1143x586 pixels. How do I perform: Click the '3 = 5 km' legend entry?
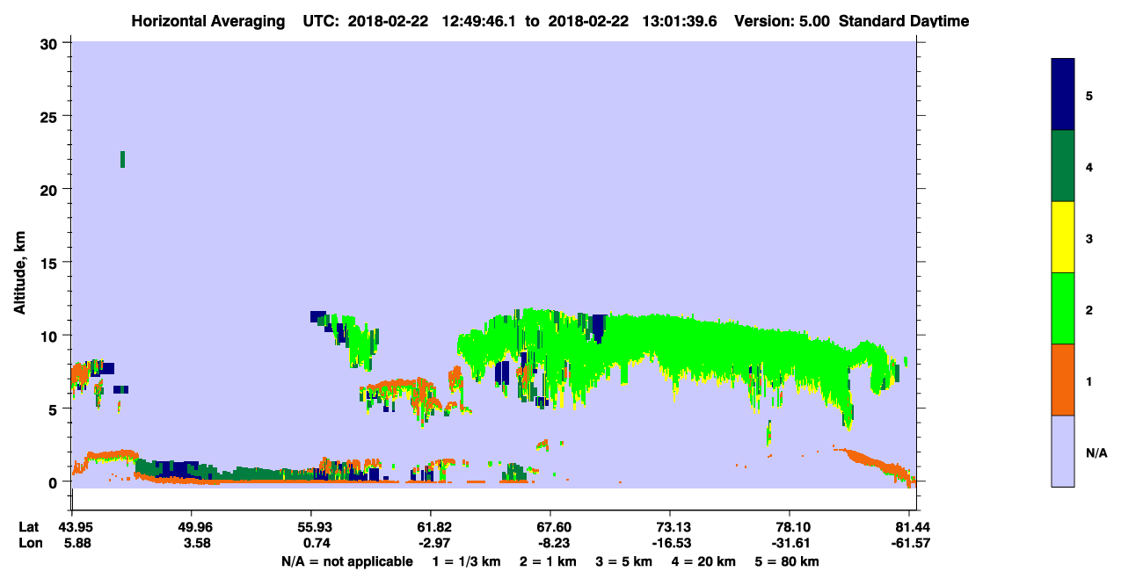623,561
